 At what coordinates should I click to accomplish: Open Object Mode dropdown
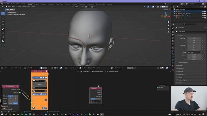(x=11, y=6)
